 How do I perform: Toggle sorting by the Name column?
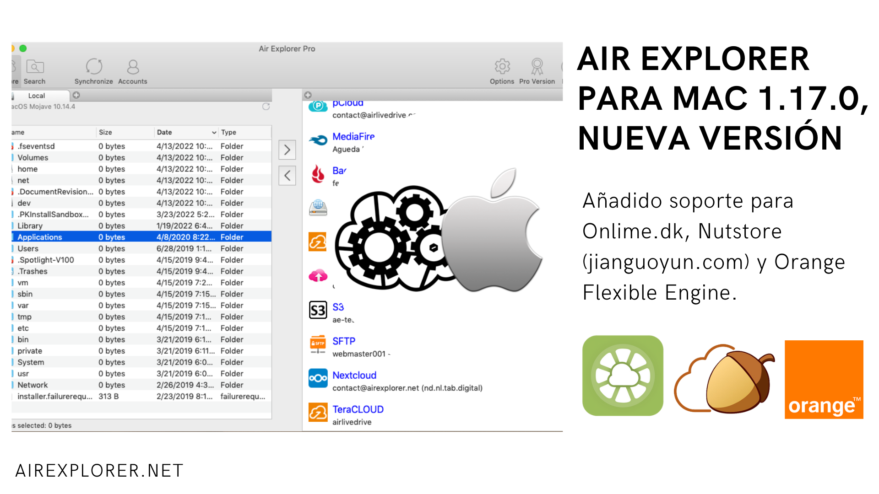18,132
